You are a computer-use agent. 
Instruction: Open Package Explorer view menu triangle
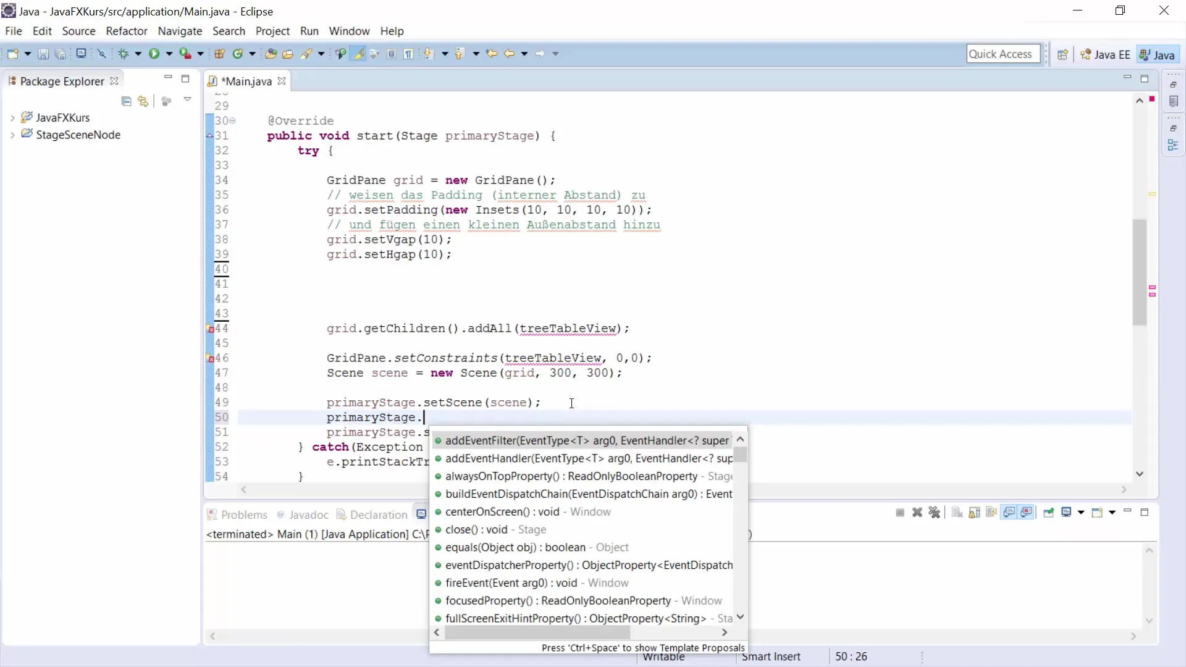point(187,99)
